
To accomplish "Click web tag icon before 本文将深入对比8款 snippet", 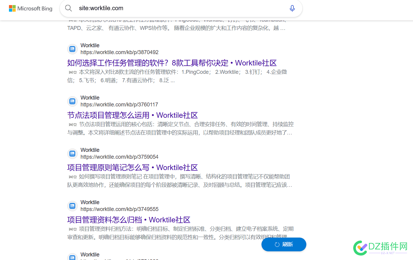I will pyautogui.click(x=73, y=72).
